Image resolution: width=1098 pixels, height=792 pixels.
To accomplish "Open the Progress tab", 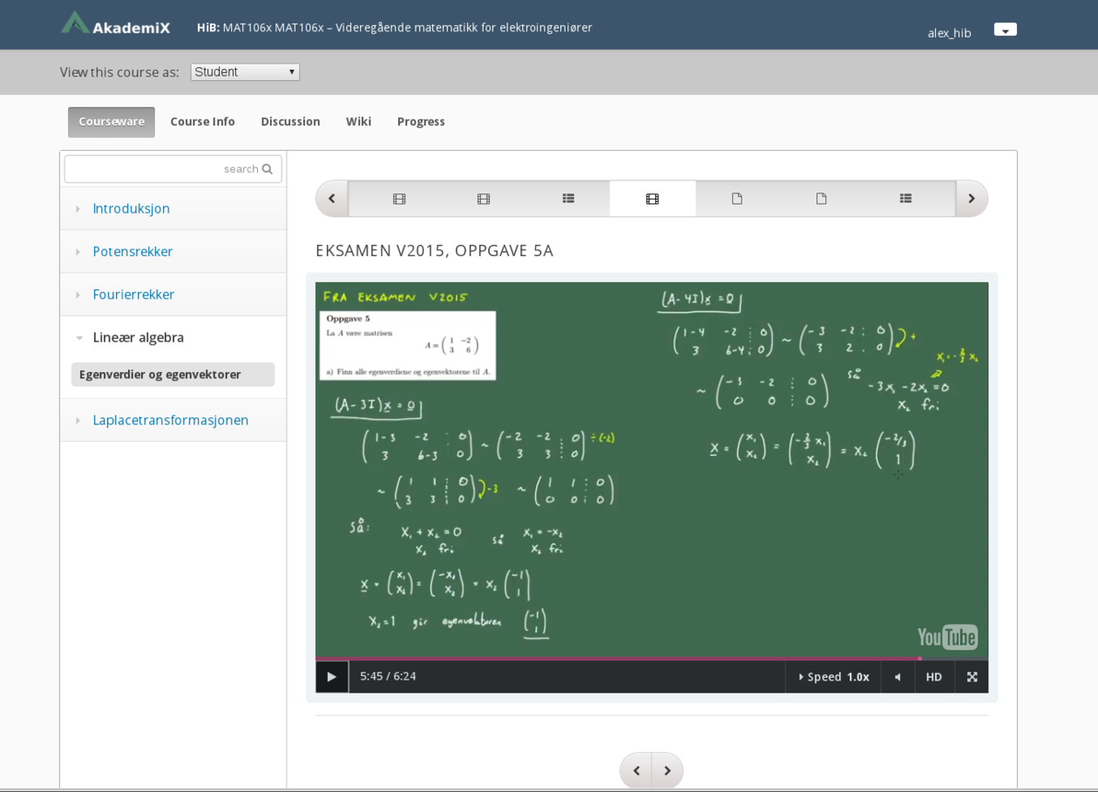I will coord(421,122).
